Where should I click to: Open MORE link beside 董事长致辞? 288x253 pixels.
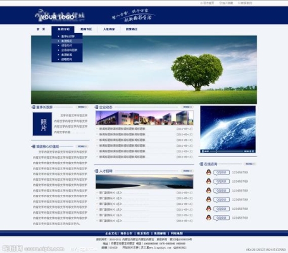(x=82, y=107)
